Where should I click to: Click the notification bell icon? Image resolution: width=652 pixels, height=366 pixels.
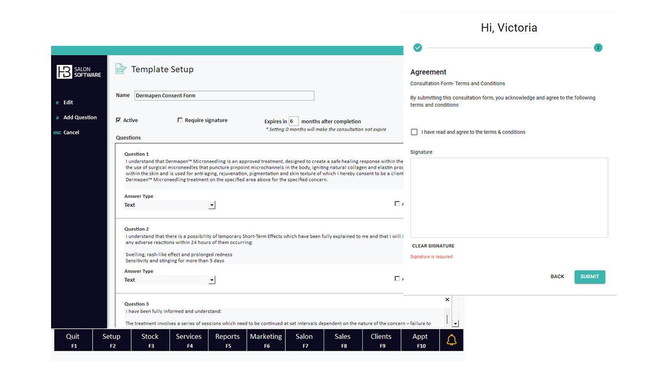(451, 340)
